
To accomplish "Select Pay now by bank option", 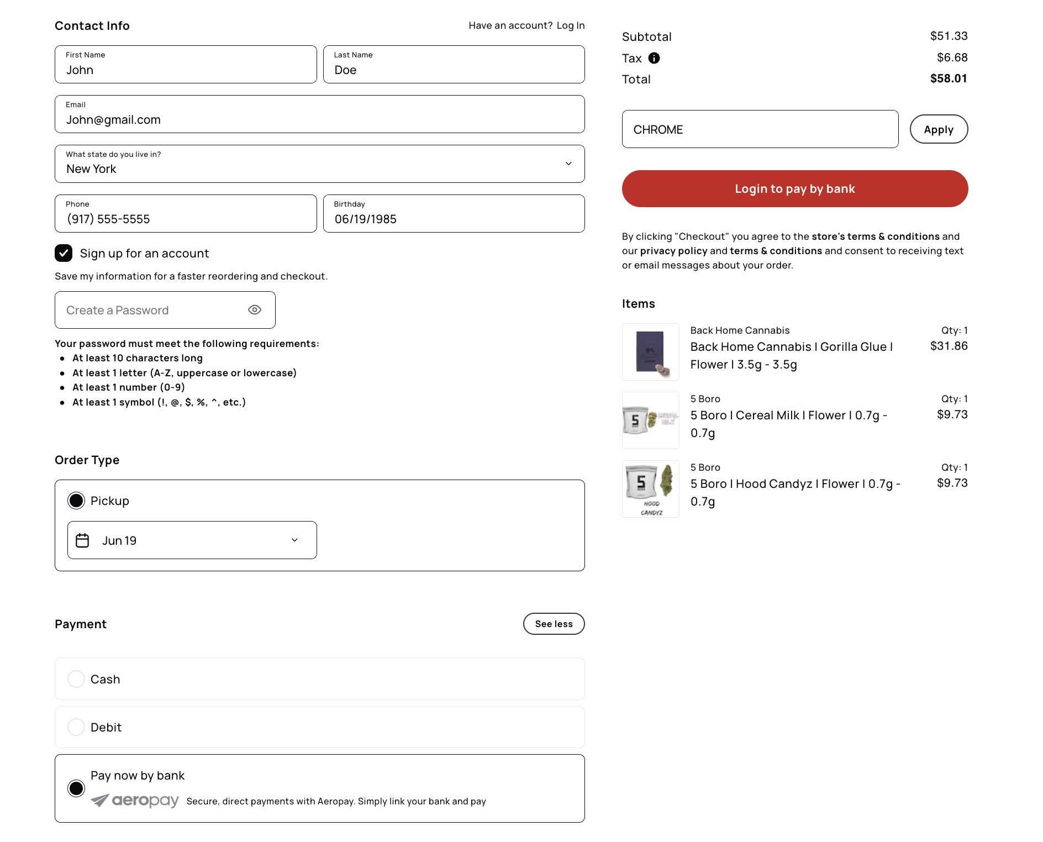I will tap(320, 788).
